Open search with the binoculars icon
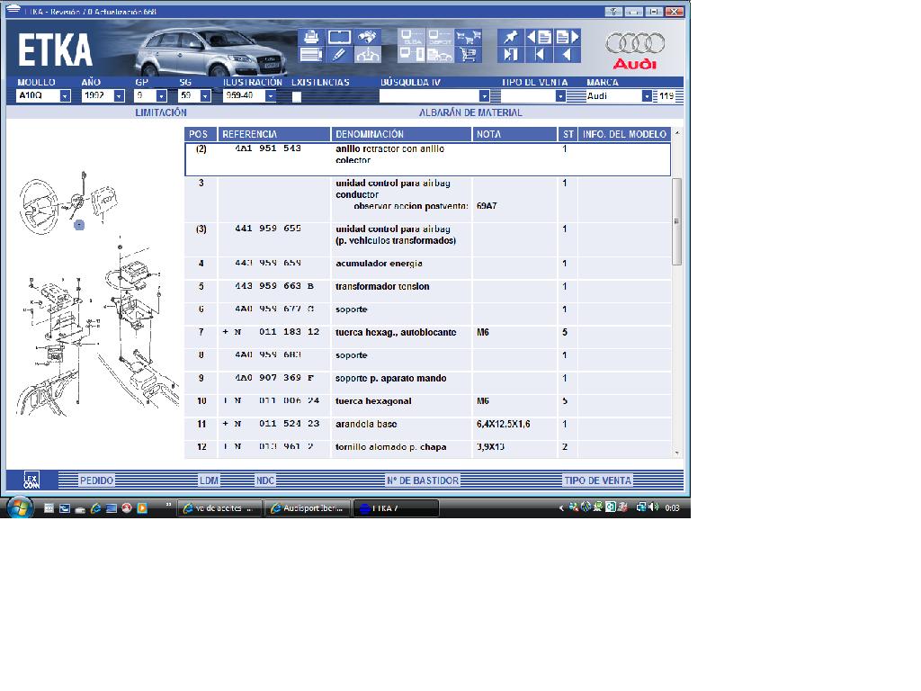Viewport: 921px width, 691px height. 367,37
